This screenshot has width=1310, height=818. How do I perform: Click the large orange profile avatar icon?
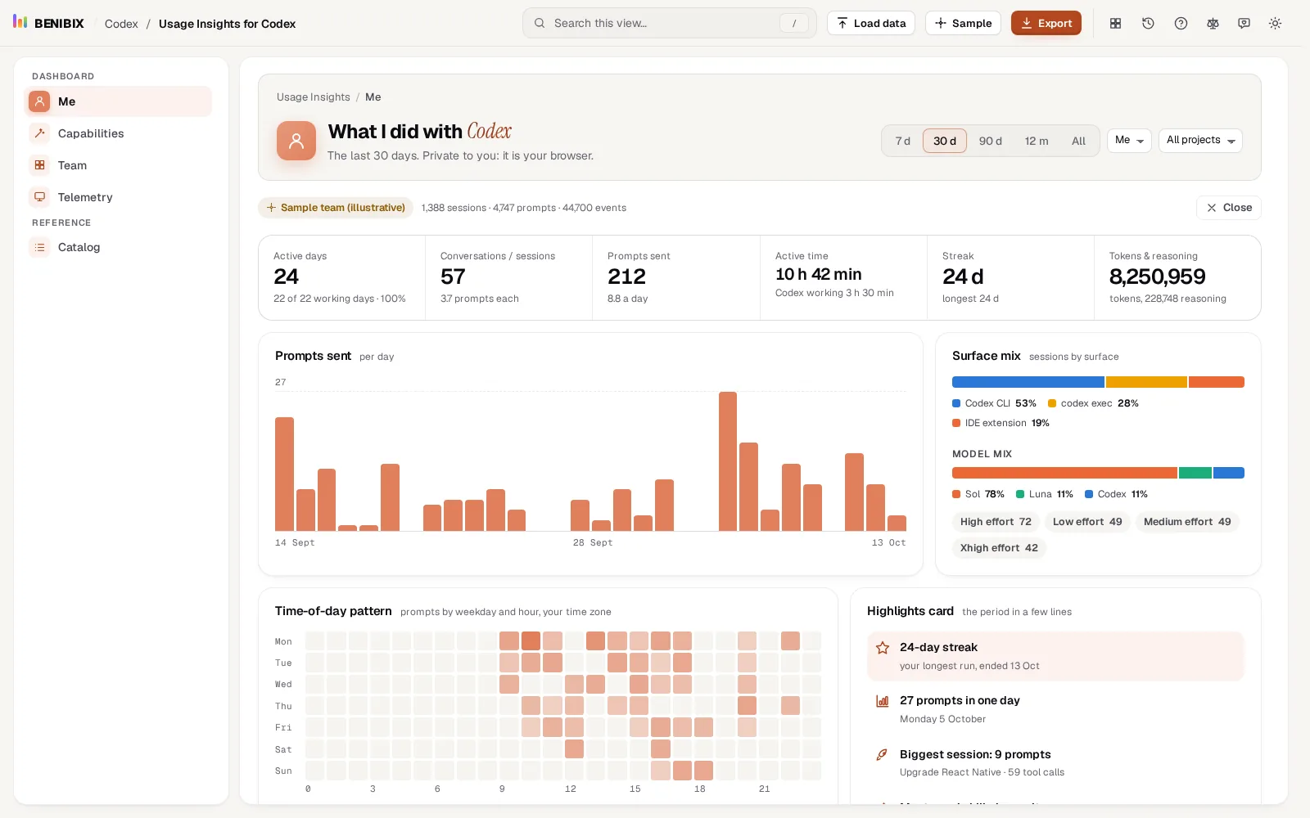pyautogui.click(x=296, y=141)
